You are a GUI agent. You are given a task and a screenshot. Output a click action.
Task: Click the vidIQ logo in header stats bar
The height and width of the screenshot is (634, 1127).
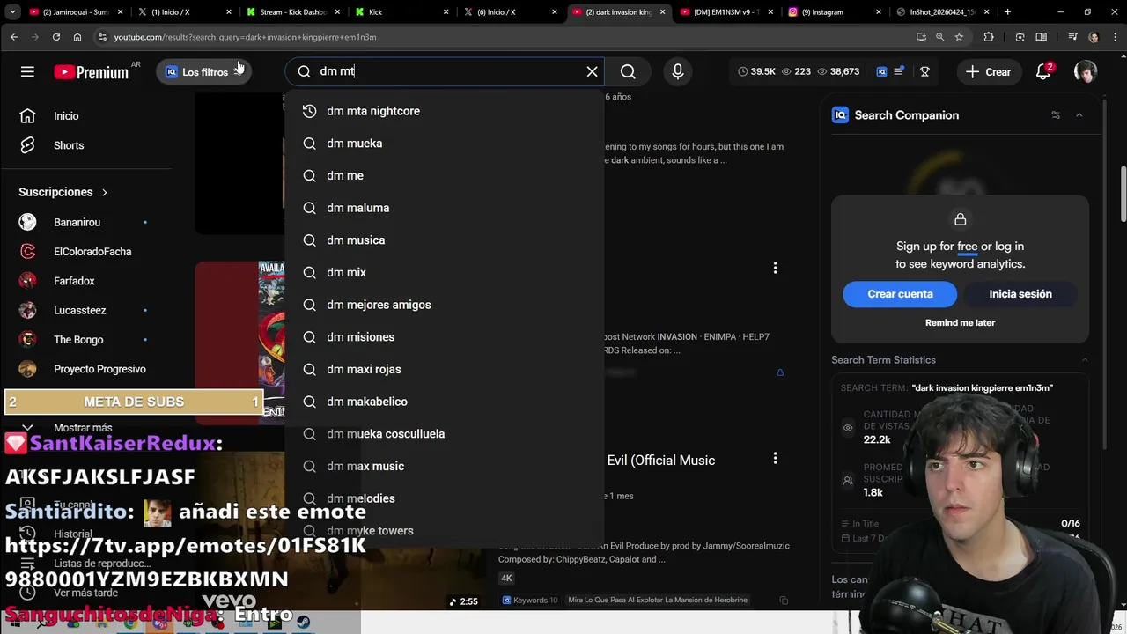[x=881, y=71]
